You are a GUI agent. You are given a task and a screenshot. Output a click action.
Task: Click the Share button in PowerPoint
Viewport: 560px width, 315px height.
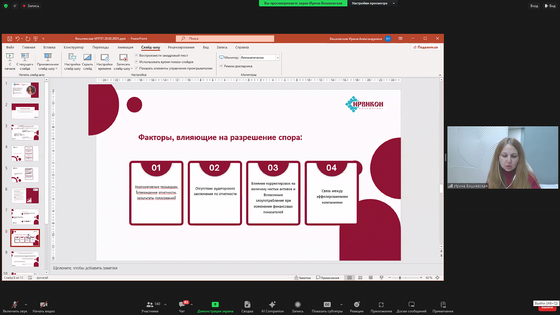tap(425, 47)
